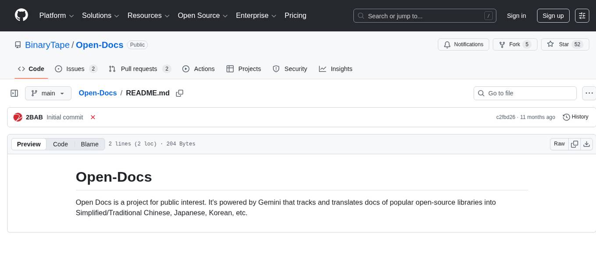The height and width of the screenshot is (274, 596).
Task: Copy the README.md file path
Action: (179, 93)
